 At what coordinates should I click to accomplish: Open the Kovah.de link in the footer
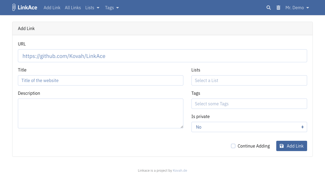pyautogui.click(x=180, y=170)
